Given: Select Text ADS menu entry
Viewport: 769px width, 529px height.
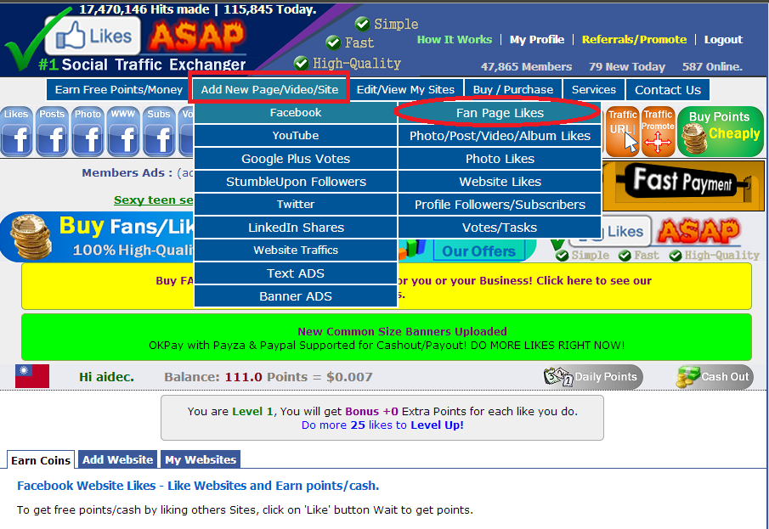Looking at the screenshot, I should pos(296,273).
